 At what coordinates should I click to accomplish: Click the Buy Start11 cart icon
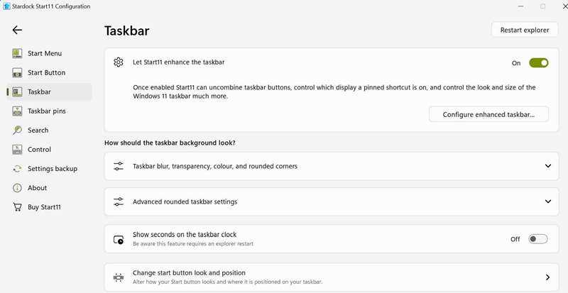(x=18, y=207)
